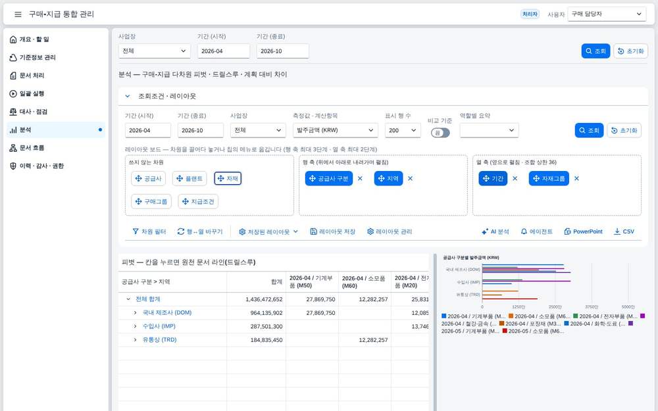Remove 지역 from row axis
The height and width of the screenshot is (411, 658).
(411, 178)
